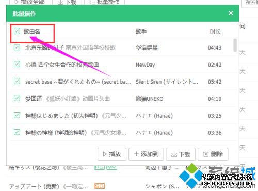Click the 添加到 add-to button
The image size is (258, 191).
146,154
